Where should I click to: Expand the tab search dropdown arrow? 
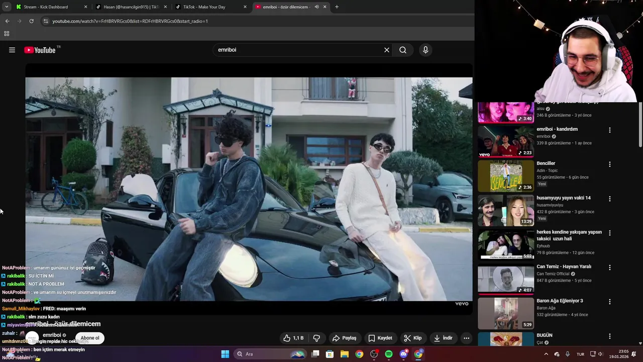pos(6,7)
